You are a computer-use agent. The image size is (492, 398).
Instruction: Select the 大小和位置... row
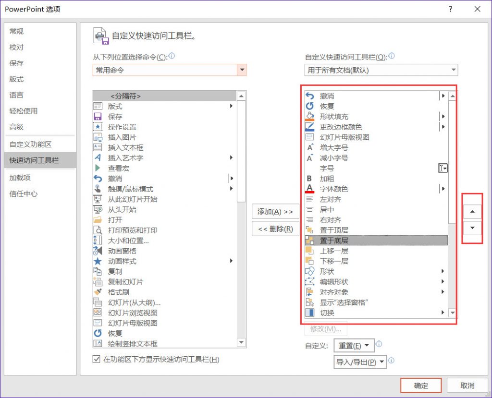165,241
